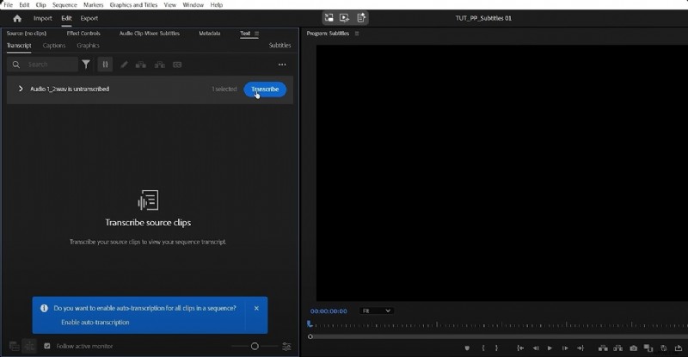Open the Text panel hamburger menu
The image size is (688, 357).
pos(256,34)
